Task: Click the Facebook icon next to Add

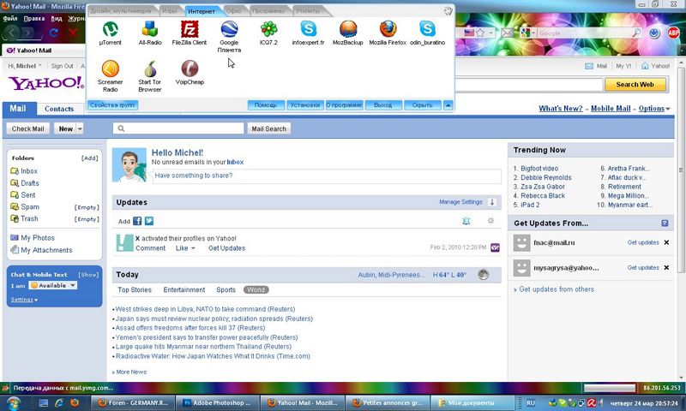Action: click(137, 221)
